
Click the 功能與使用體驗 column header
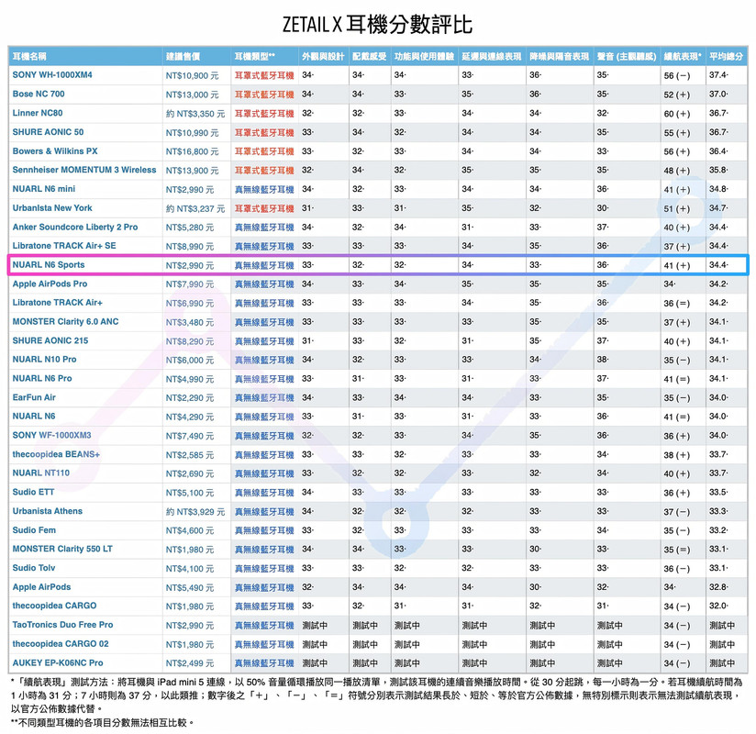click(424, 56)
